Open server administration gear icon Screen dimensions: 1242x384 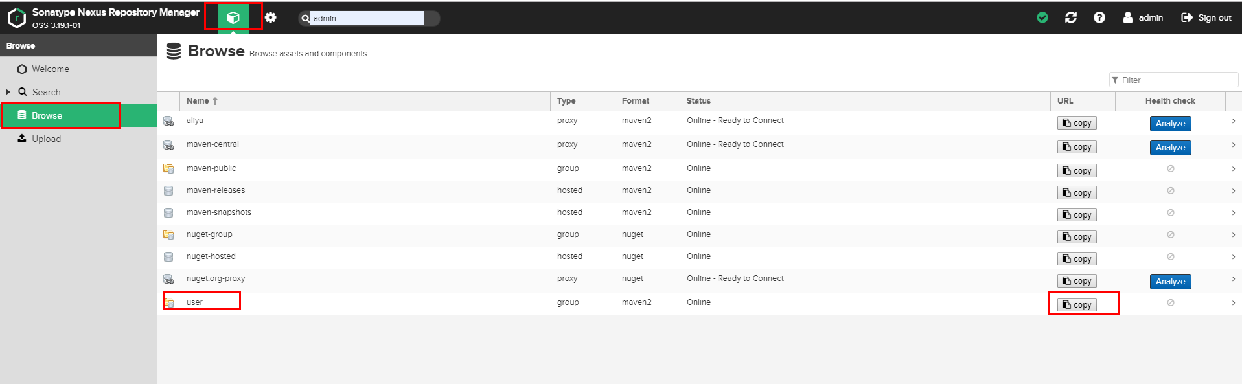271,17
